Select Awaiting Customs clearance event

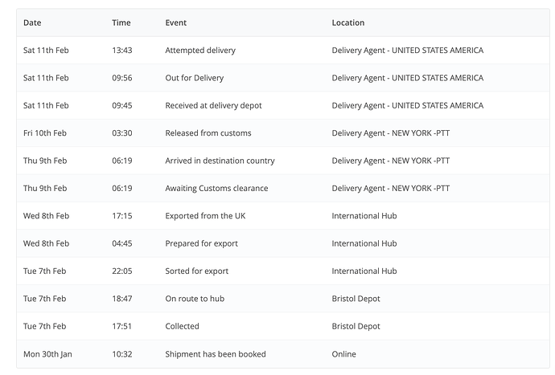pos(216,188)
